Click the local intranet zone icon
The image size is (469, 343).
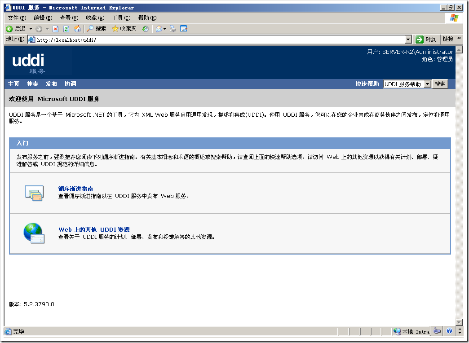click(397, 331)
